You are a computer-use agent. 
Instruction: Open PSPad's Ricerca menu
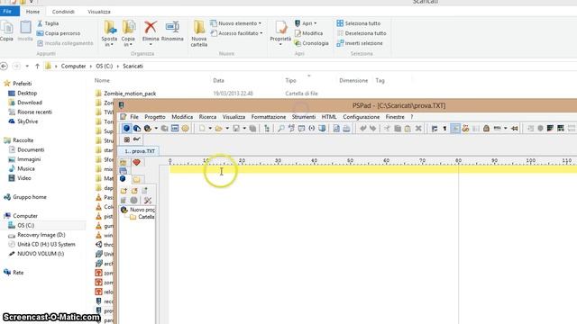(207, 117)
